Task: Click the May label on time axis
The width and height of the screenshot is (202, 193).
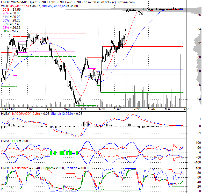Action: pos(5,109)
